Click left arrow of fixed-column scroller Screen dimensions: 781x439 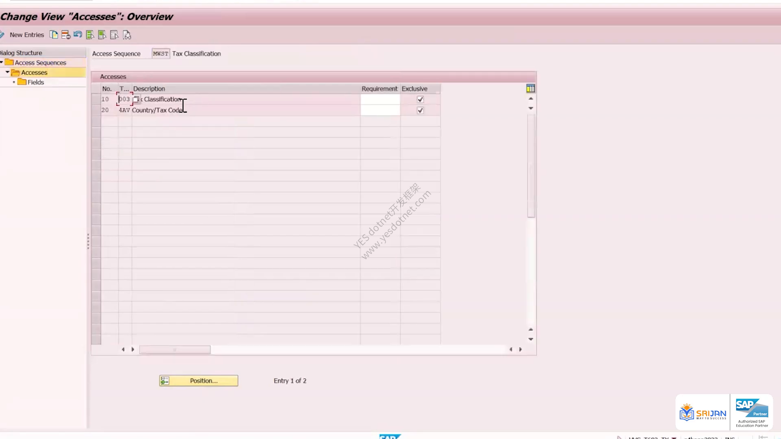pyautogui.click(x=123, y=350)
